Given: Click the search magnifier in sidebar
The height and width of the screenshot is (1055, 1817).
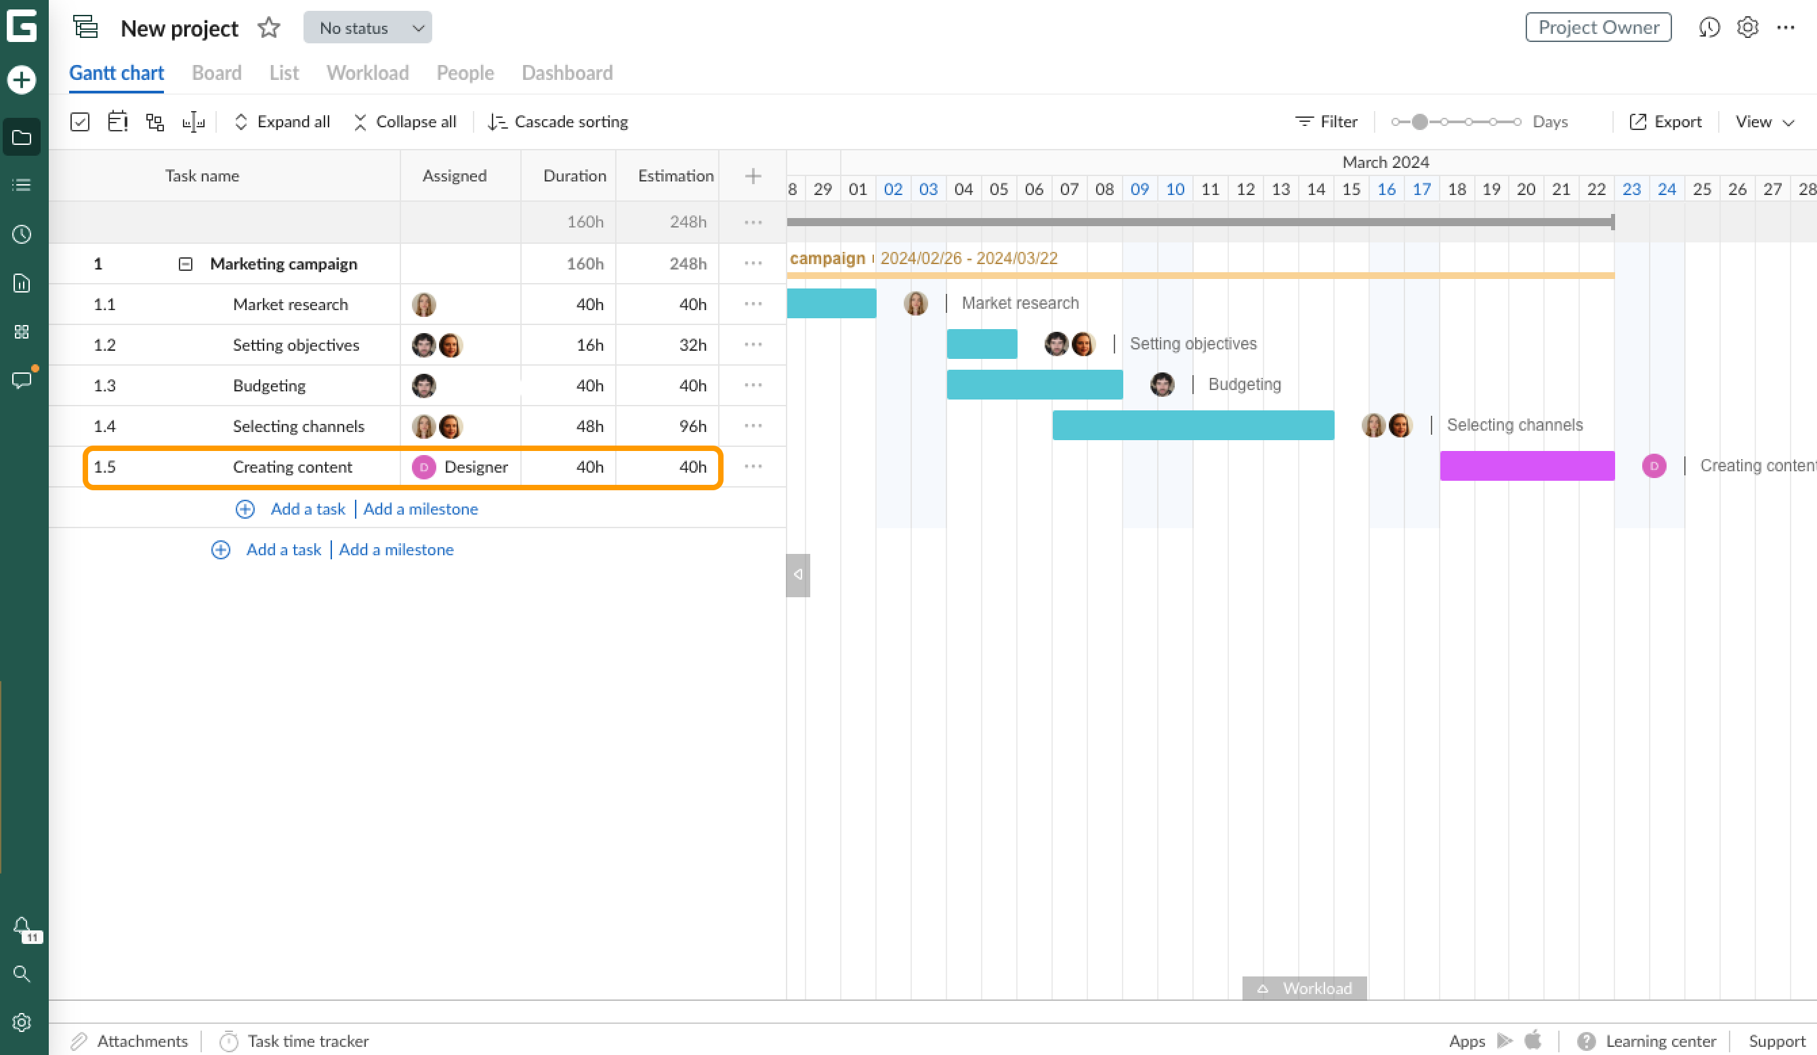Looking at the screenshot, I should pyautogui.click(x=22, y=974).
